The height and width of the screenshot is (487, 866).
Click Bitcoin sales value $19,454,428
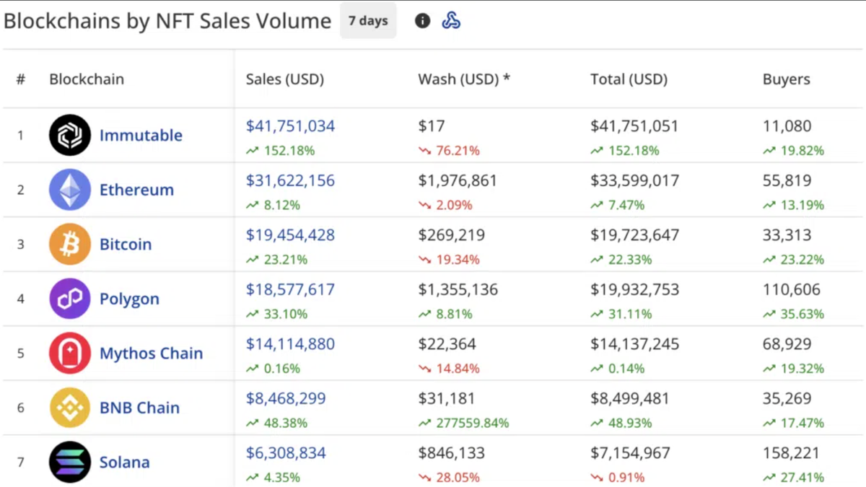290,234
